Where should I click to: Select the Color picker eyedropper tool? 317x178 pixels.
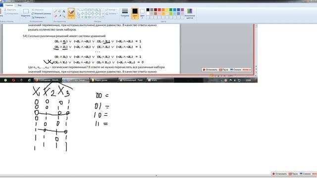(x=60, y=16)
